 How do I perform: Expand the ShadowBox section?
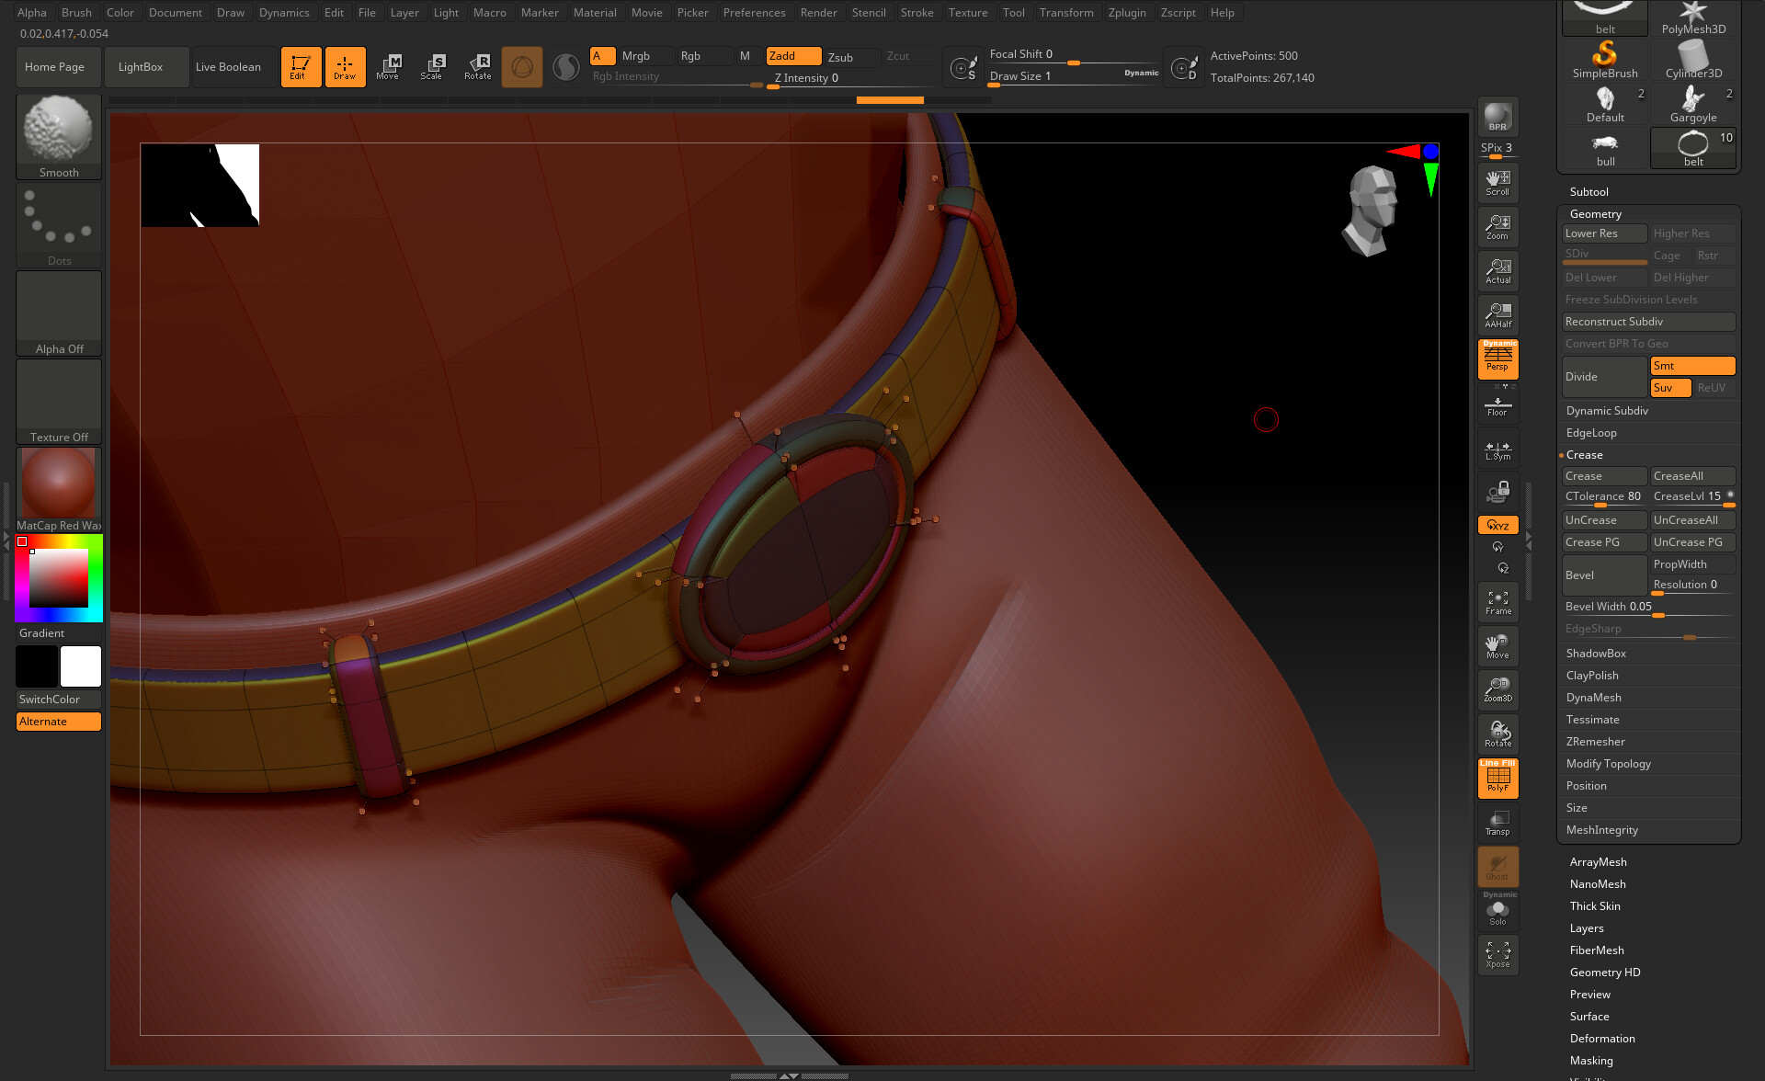pos(1596,654)
